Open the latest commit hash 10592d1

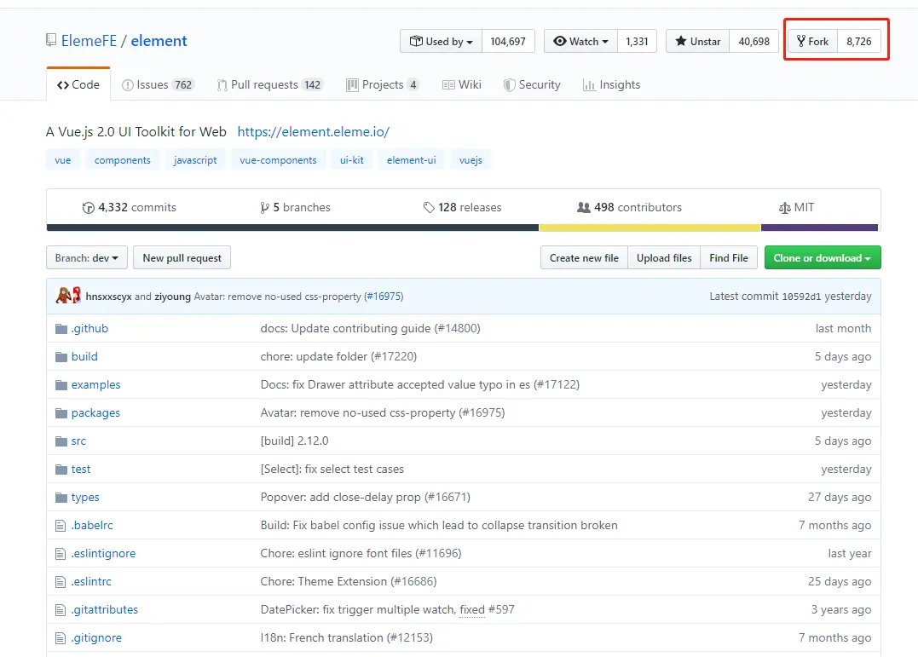[801, 297]
